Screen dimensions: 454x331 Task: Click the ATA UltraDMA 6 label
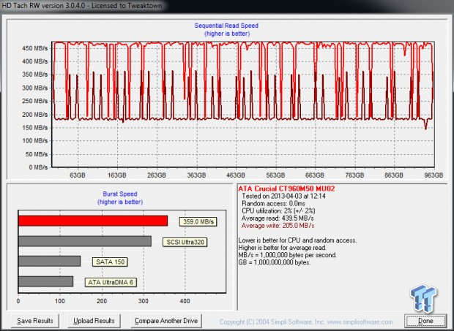pos(111,282)
